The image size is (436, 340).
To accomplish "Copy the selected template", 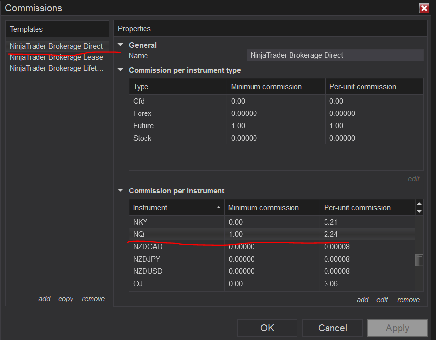I will (66, 299).
